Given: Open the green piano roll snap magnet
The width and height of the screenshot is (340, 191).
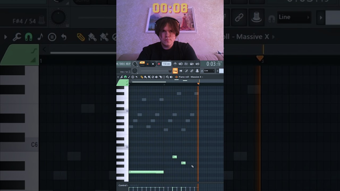Looking at the screenshot, I should (x=125, y=77).
